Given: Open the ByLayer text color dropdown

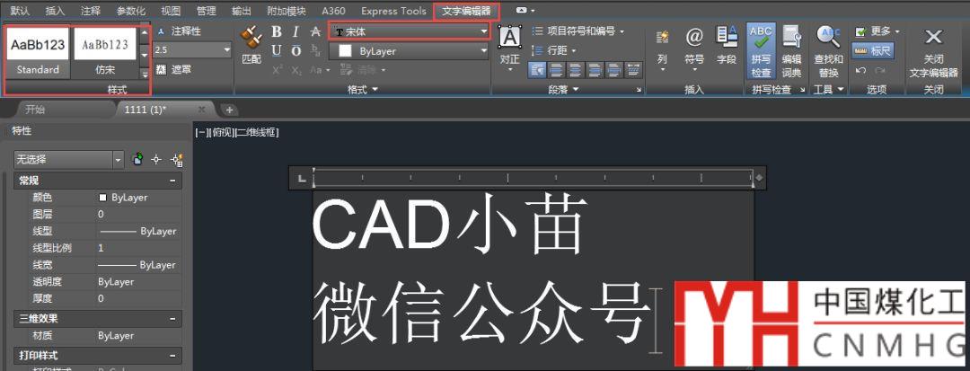Looking at the screenshot, I should 410,51.
